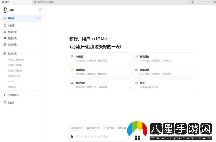Click the round icon in the title bar

point(189,2)
